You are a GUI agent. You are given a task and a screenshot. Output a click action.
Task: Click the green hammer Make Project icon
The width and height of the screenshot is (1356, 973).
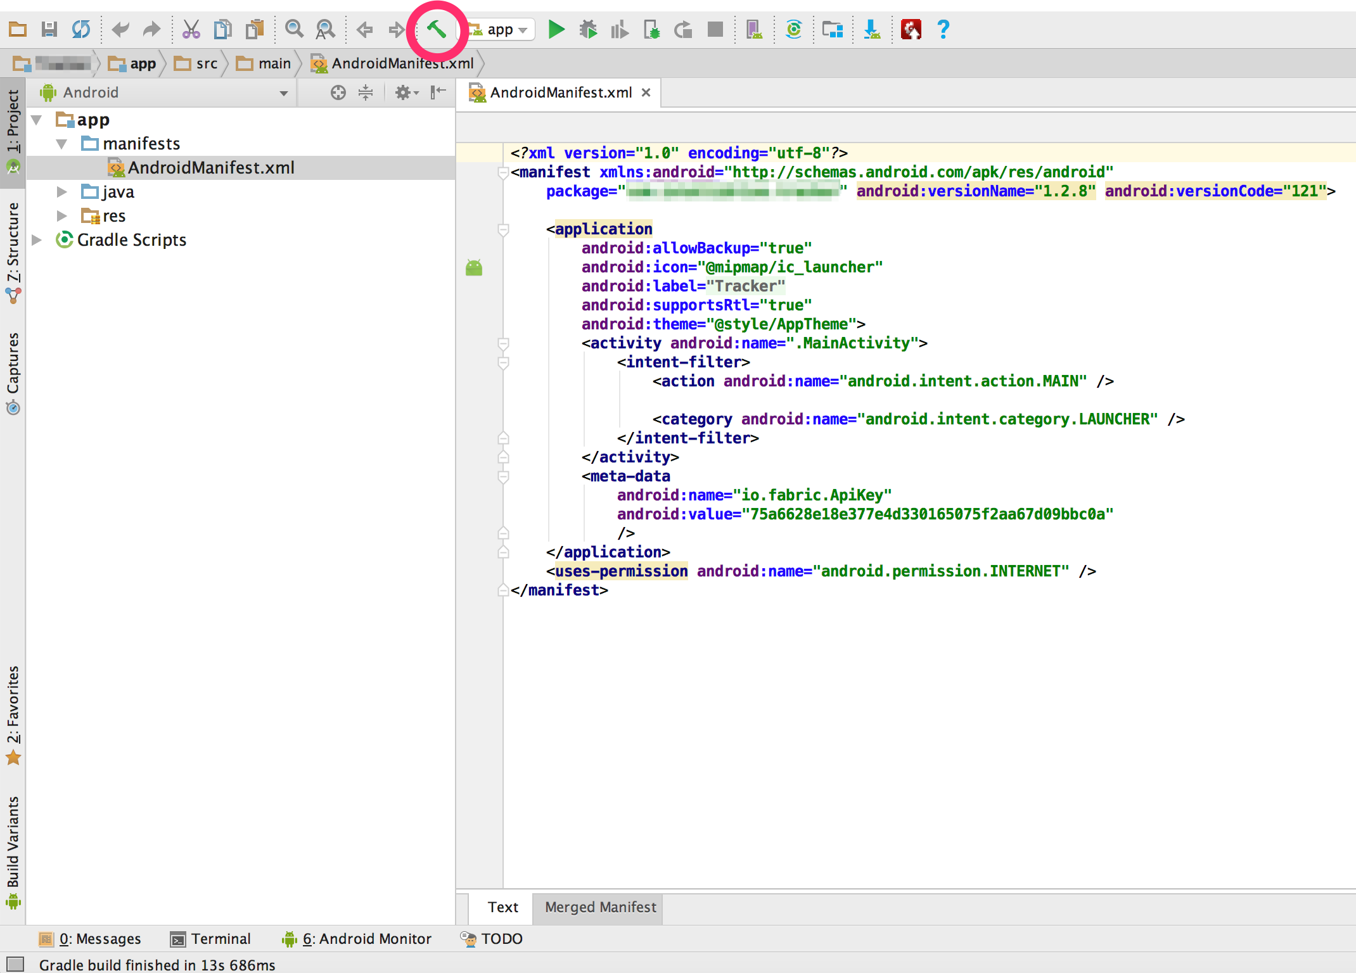[436, 29]
